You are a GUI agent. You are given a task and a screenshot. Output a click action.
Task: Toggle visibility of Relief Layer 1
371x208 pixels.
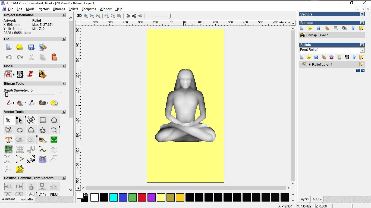click(x=362, y=64)
